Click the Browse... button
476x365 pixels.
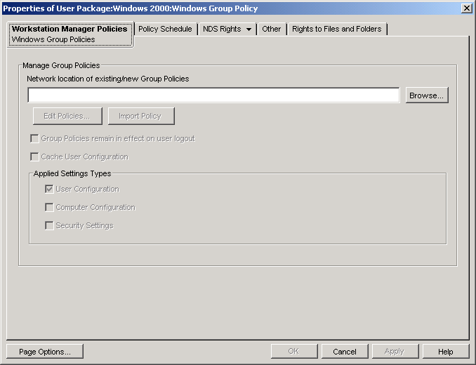(427, 95)
